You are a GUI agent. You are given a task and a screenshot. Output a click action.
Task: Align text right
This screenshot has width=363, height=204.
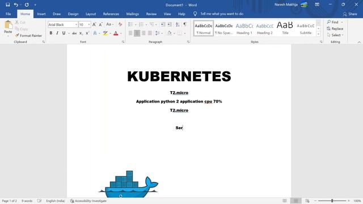[x=143, y=33]
